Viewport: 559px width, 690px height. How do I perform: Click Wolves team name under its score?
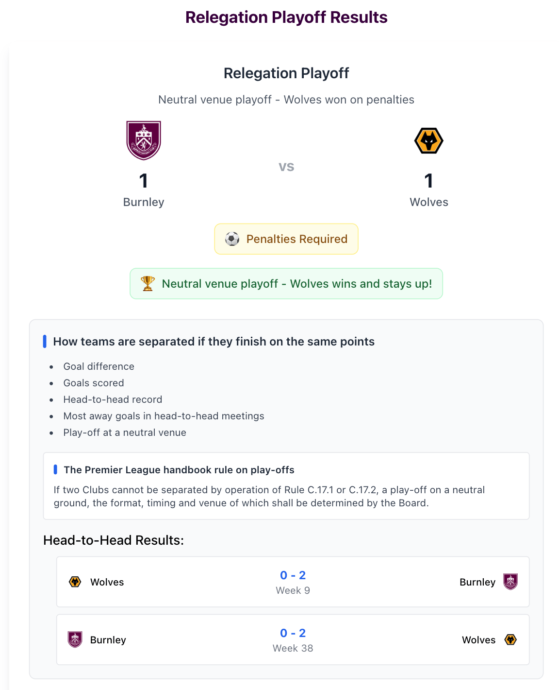pyautogui.click(x=429, y=202)
